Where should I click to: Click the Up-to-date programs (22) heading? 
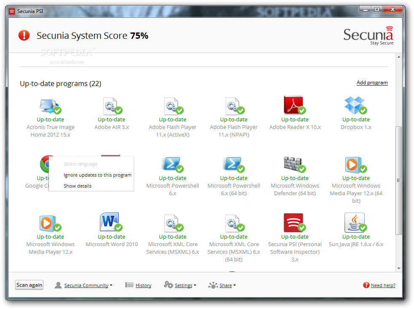(x=60, y=84)
